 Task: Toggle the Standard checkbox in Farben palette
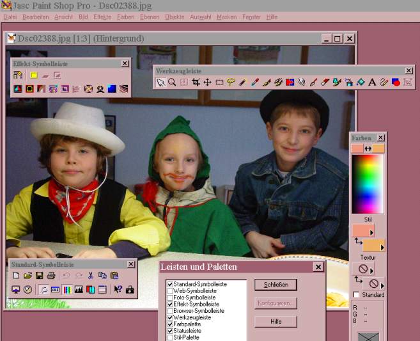356,295
